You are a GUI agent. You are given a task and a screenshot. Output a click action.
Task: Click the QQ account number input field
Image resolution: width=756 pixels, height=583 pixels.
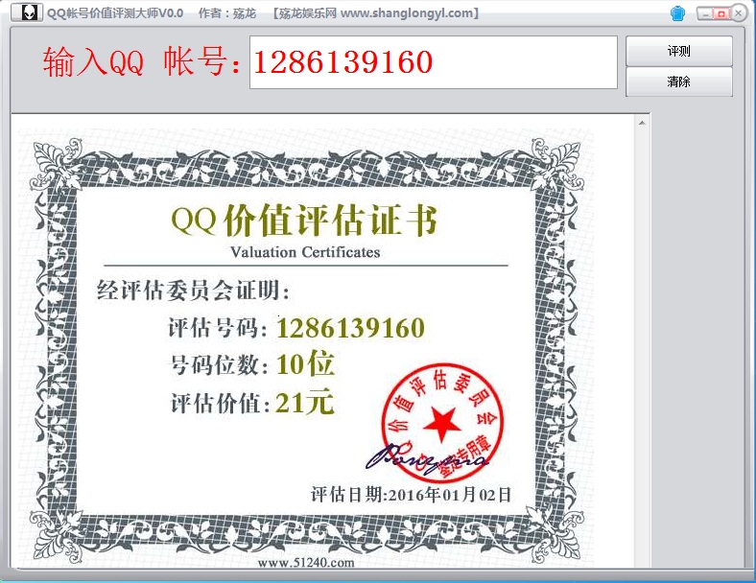[x=433, y=63]
